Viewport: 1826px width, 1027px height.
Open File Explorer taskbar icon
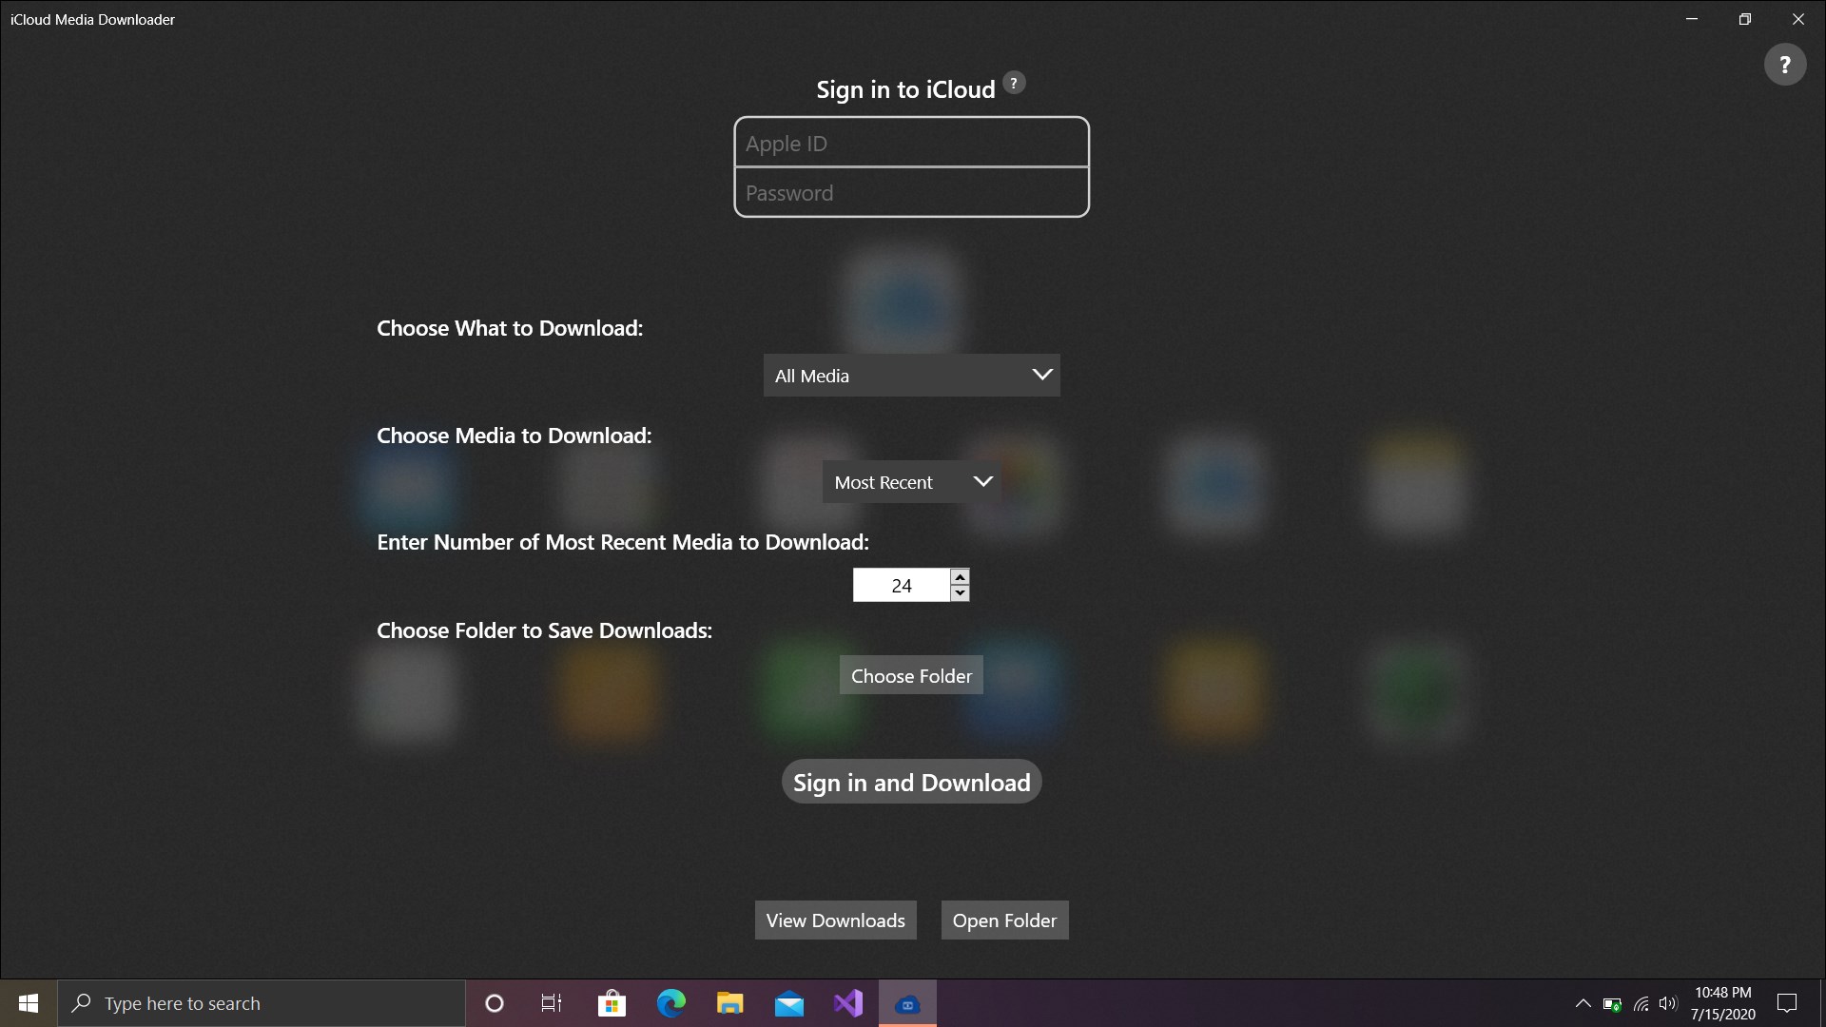[729, 1003]
